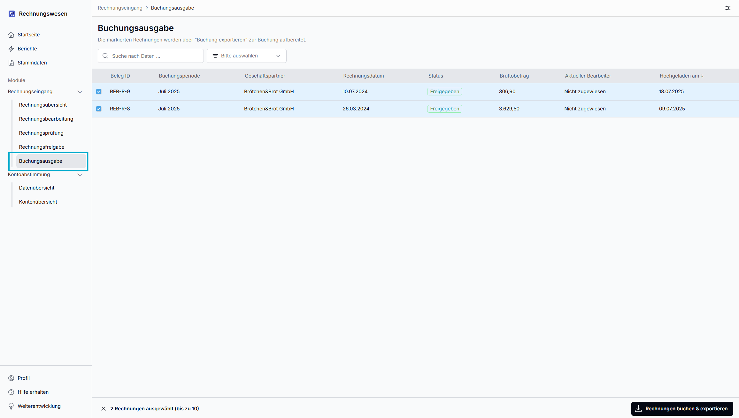Screen dimensions: 739x418
Task: Open Datenübersicht under Kontoabstimmung
Action: tap(37, 188)
